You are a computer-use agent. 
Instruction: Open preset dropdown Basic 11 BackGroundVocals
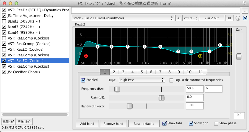coord(123,18)
